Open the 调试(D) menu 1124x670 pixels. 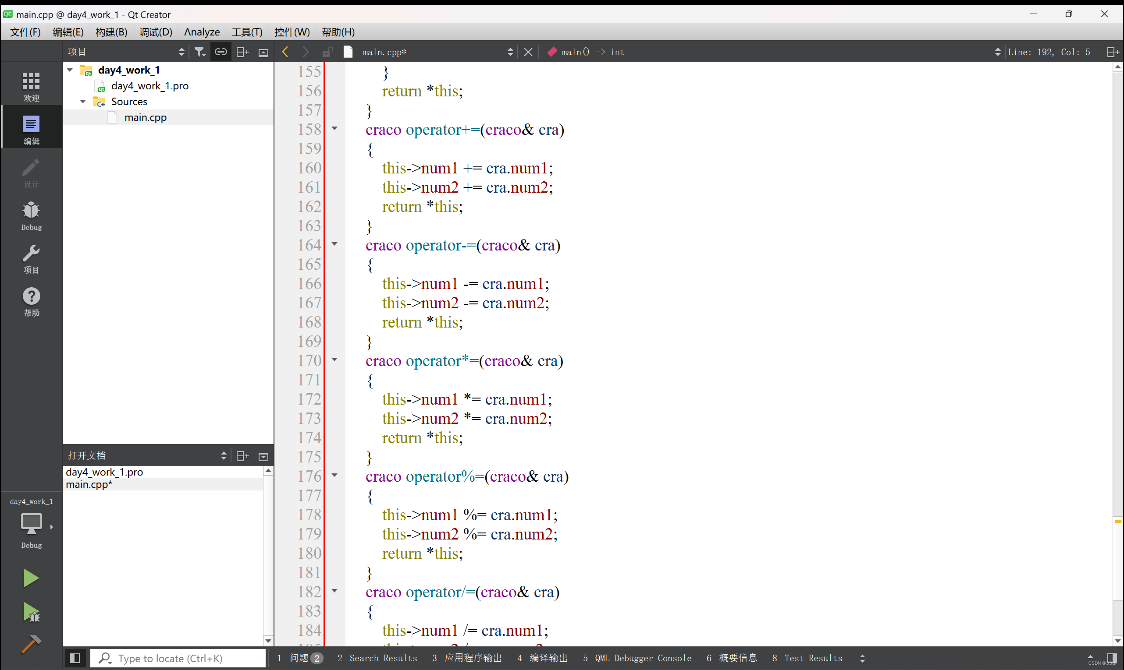coord(156,32)
